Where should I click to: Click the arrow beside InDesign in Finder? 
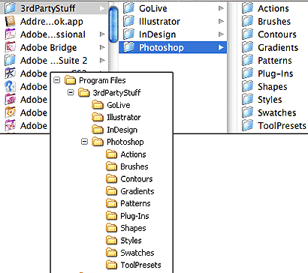[221, 34]
